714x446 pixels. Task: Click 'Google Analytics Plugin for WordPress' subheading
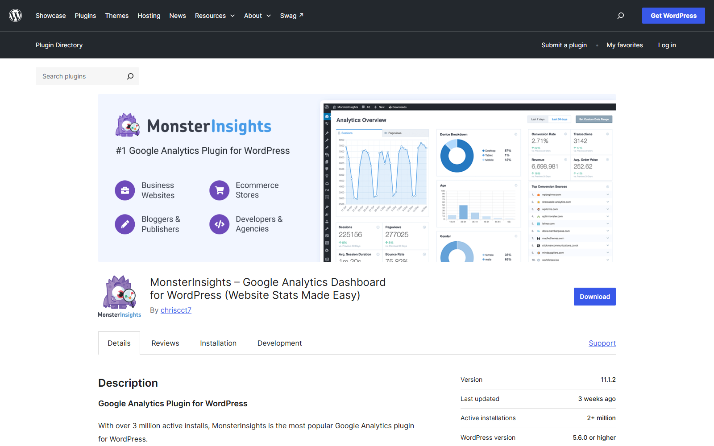[x=173, y=404]
